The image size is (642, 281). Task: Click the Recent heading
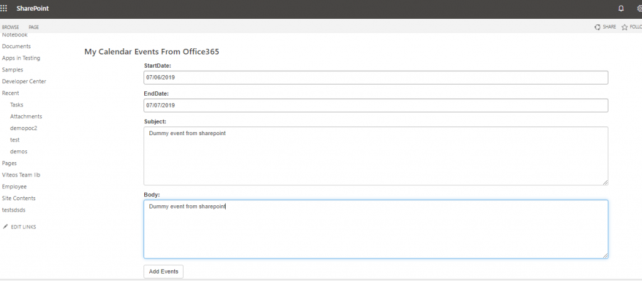[11, 93]
